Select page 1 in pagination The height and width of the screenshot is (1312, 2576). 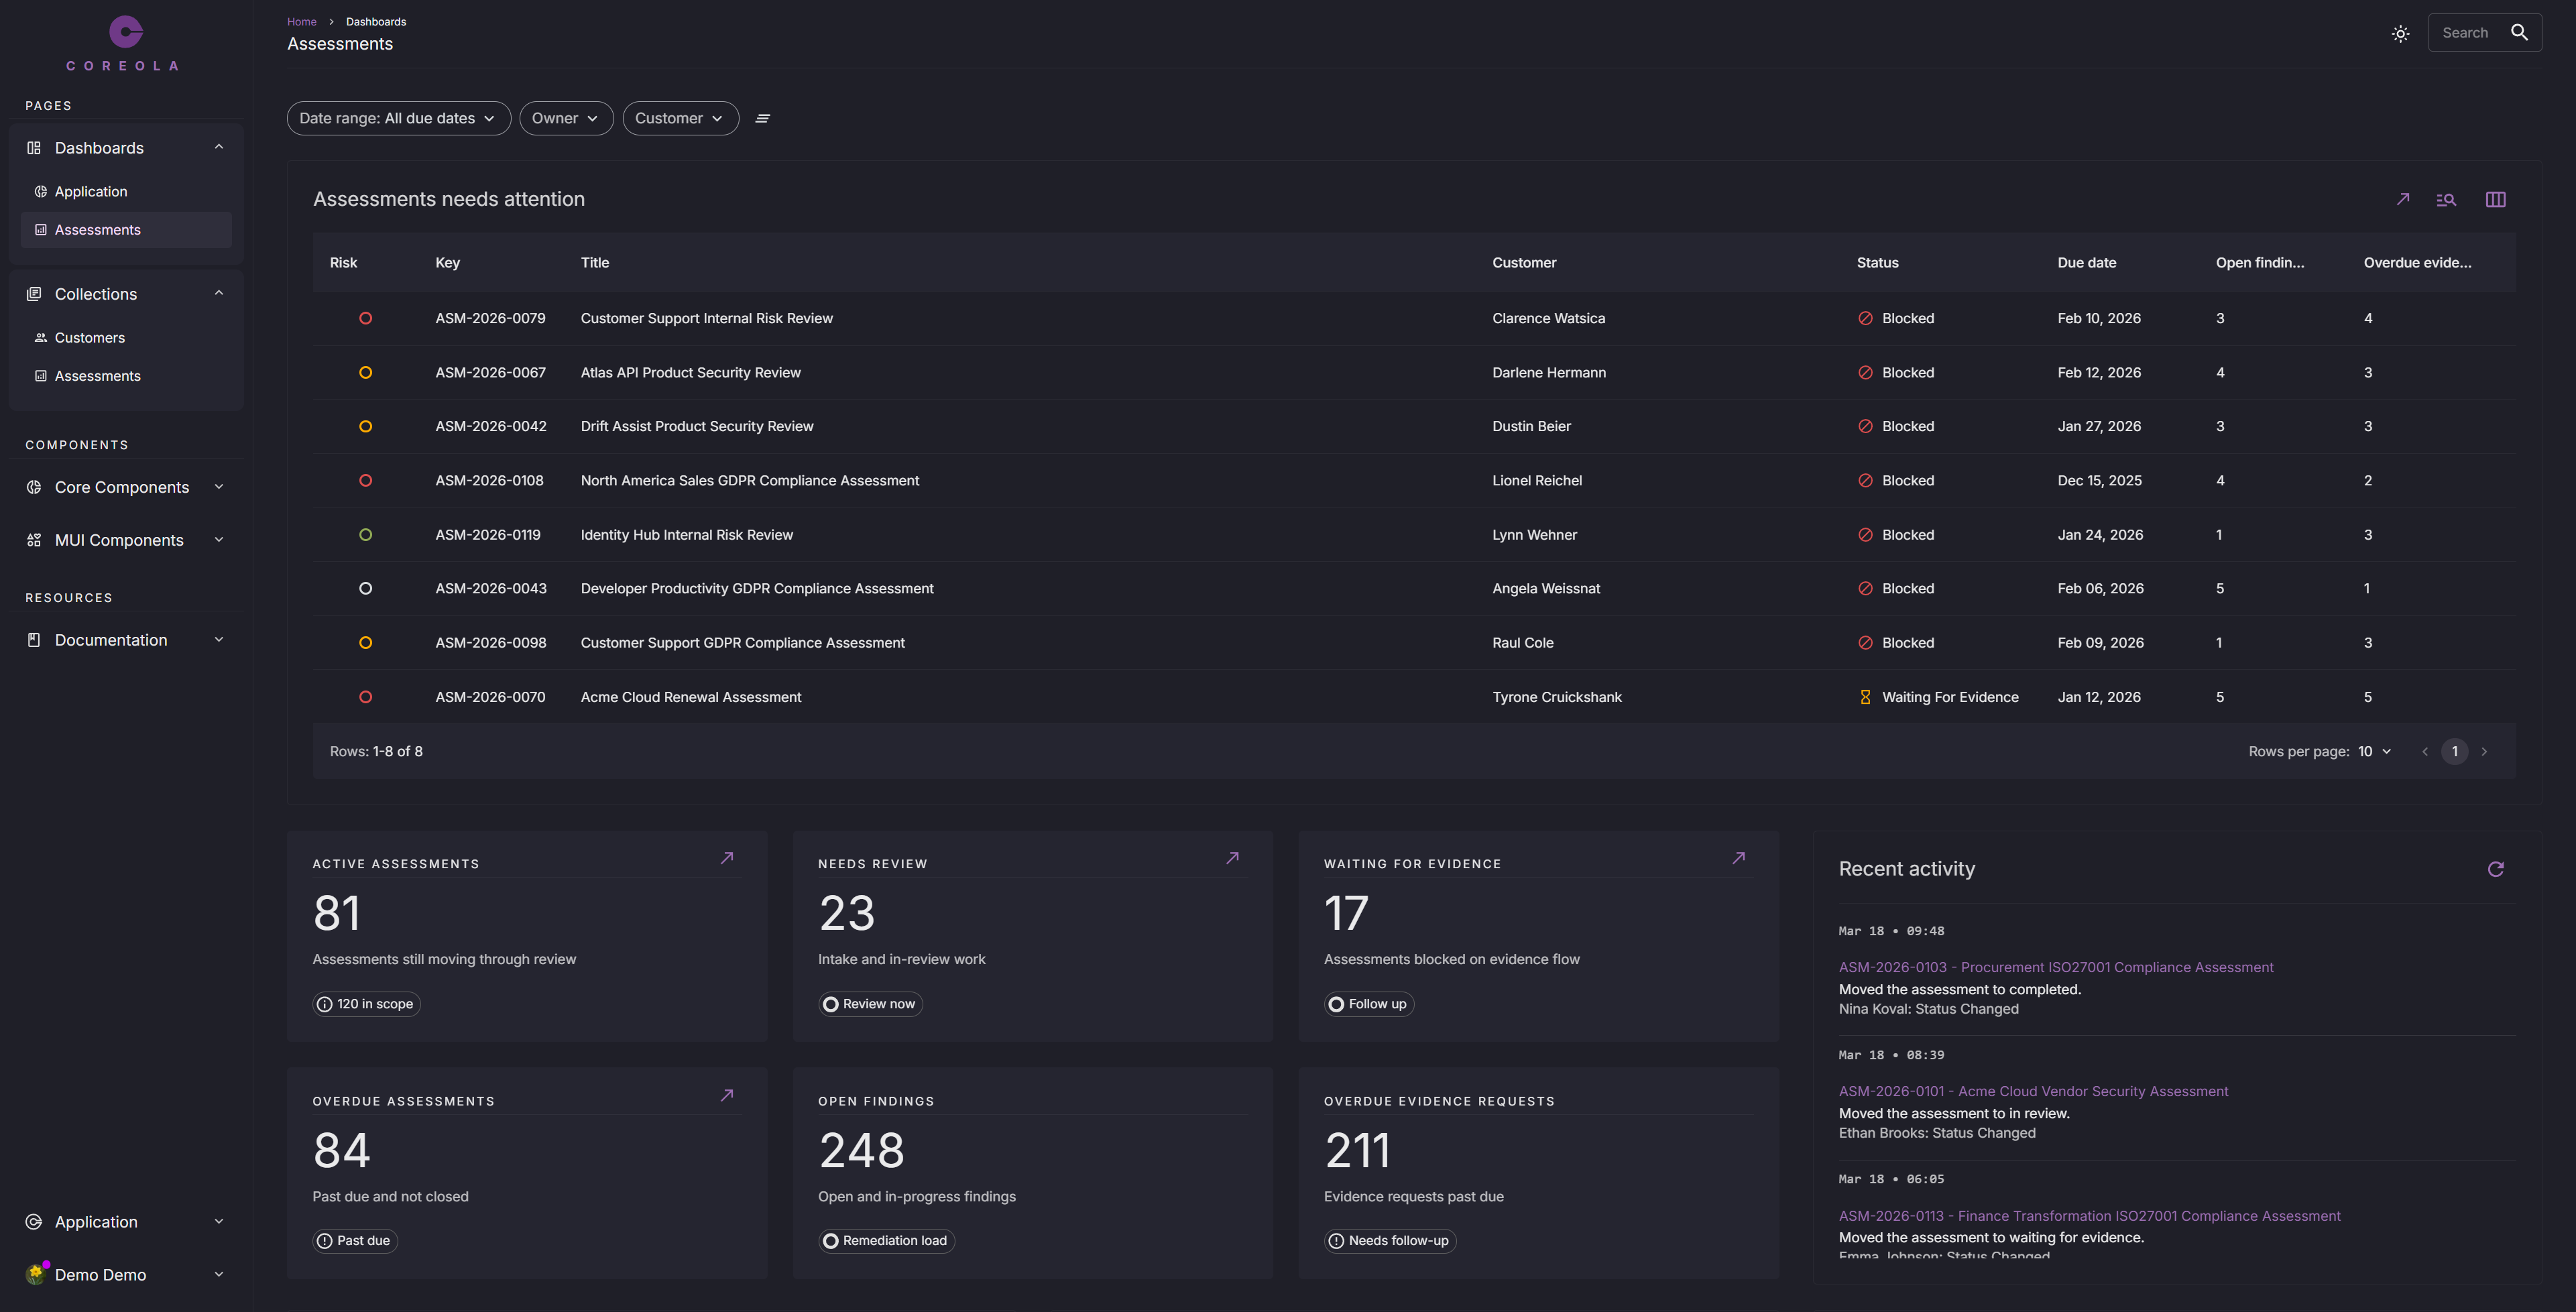pos(2454,752)
